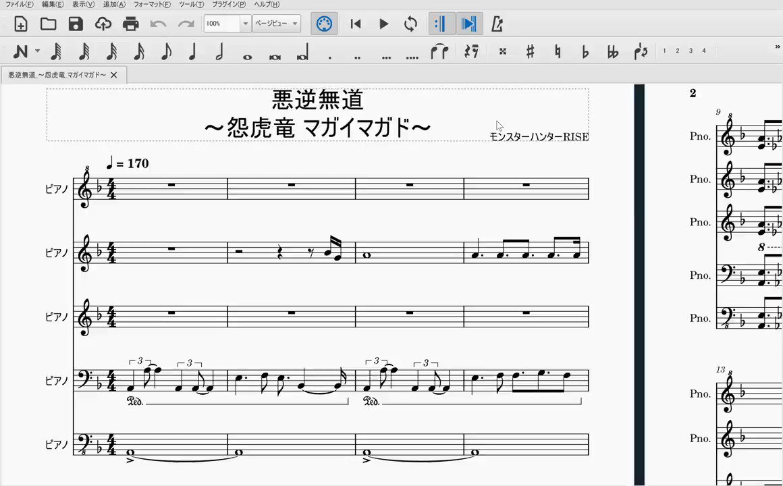Open the フォーマット(F) menu
Screen dimensions: 783x486
153,4
